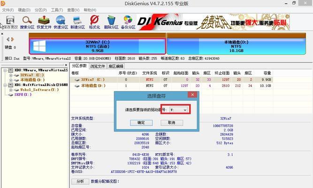Click the drive icon of 本地磁盘(D:) table row

(x=77, y=86)
